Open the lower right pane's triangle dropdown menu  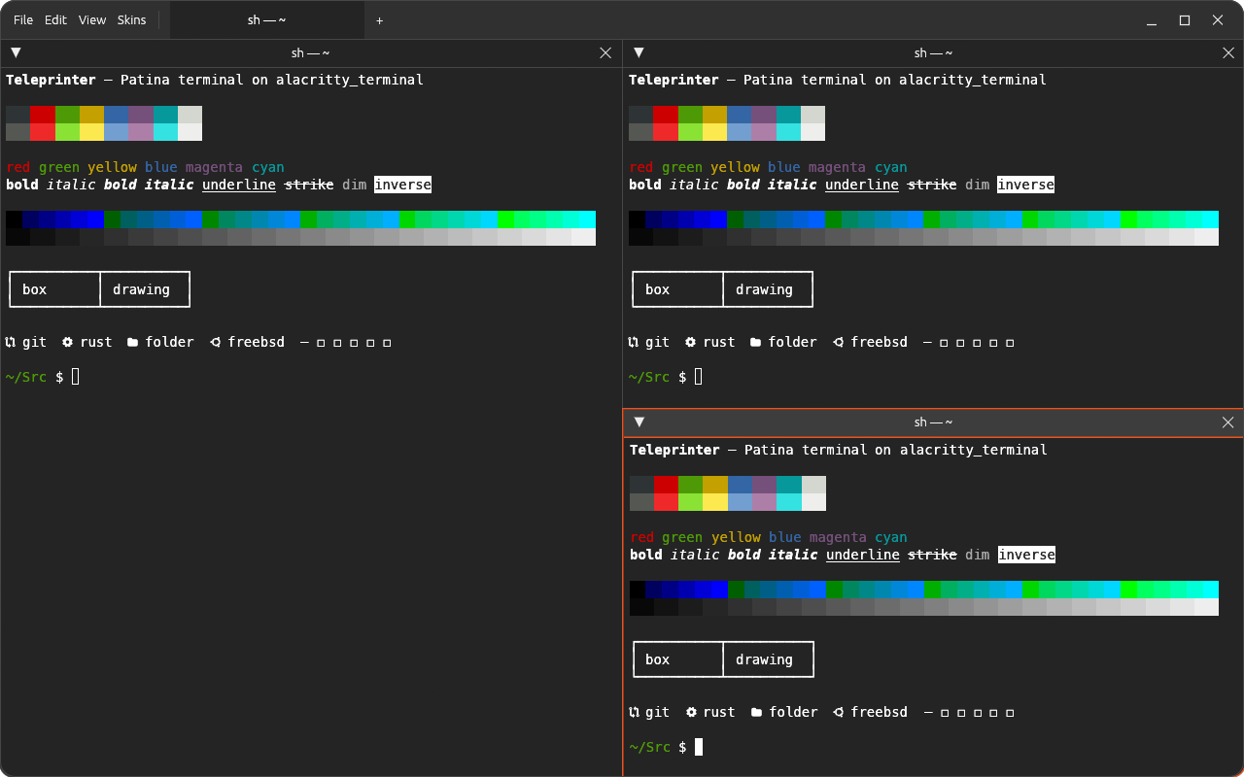(639, 422)
